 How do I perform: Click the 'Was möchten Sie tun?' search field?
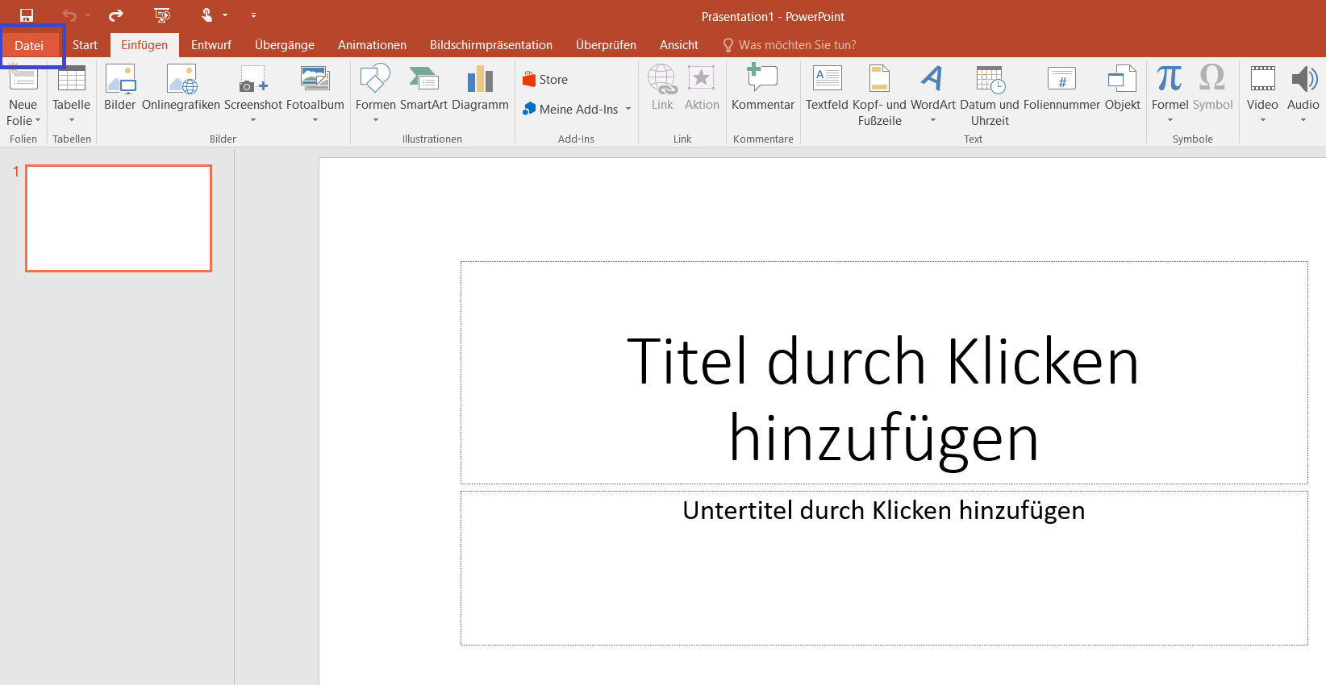[x=797, y=45]
